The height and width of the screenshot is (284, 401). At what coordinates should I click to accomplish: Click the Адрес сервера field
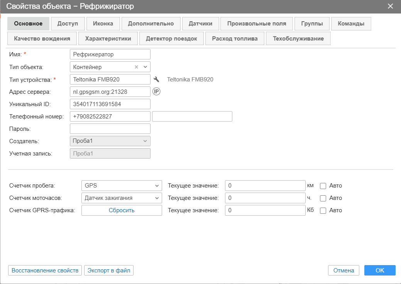(x=110, y=91)
